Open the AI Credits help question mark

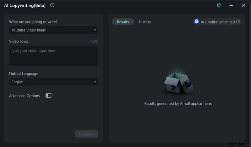coord(238,22)
